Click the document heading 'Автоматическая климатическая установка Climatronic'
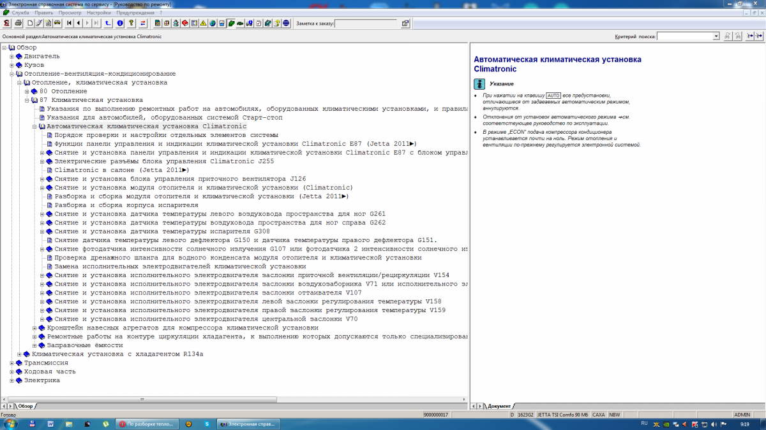Viewport: 766px width, 430px height. pos(557,64)
